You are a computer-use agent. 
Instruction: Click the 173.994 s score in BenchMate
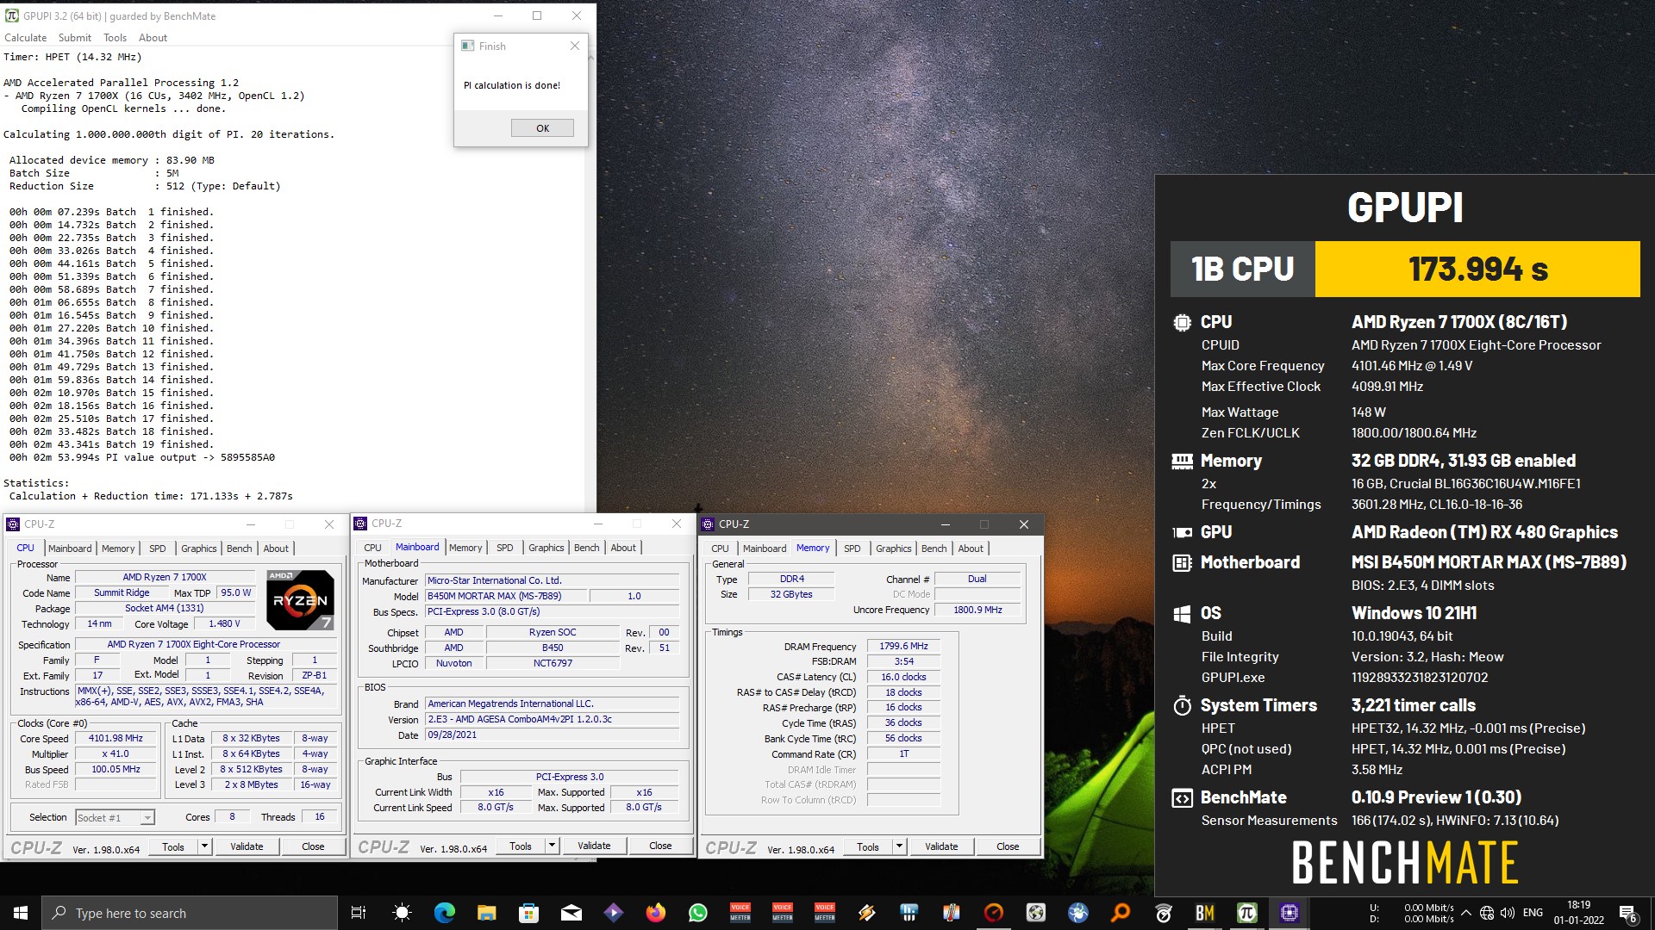pos(1477,269)
